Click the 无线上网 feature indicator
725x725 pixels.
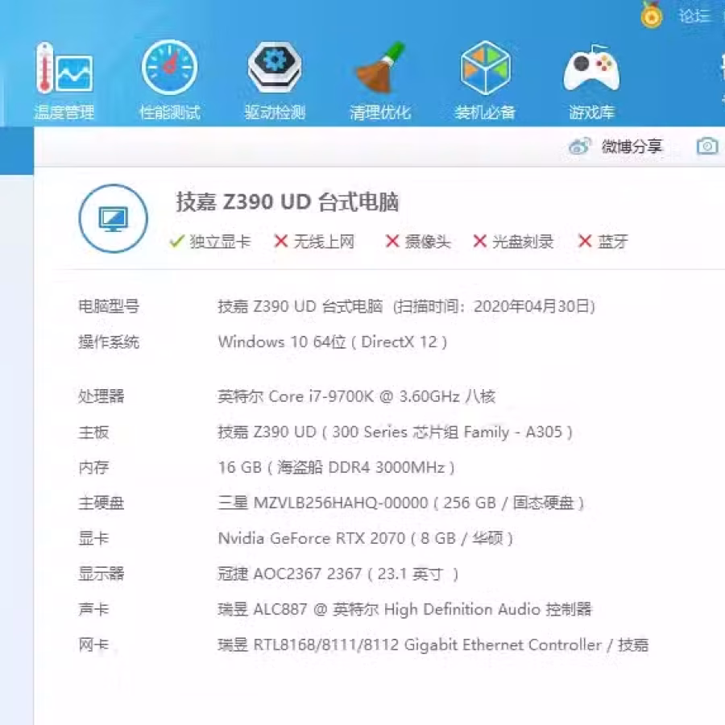click(314, 242)
